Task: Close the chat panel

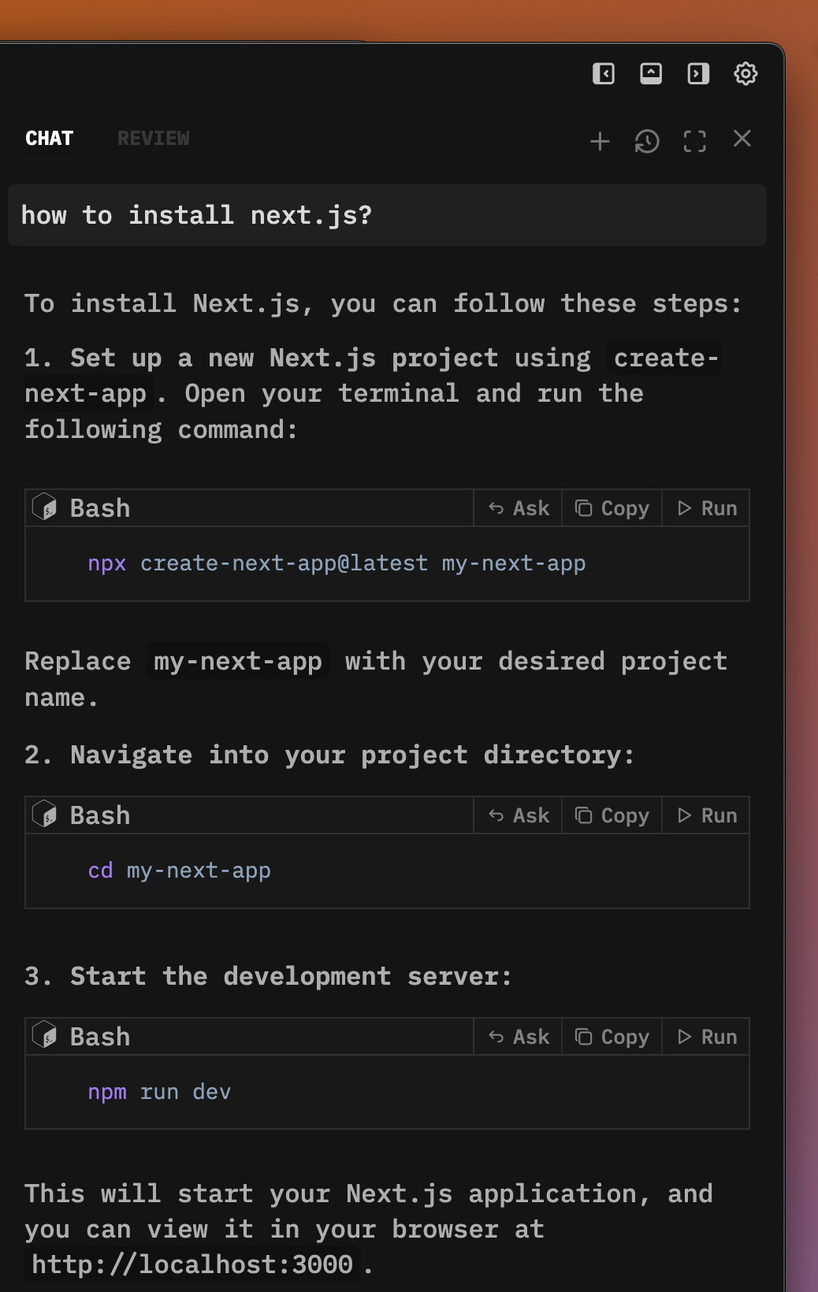Action: pyautogui.click(x=742, y=139)
